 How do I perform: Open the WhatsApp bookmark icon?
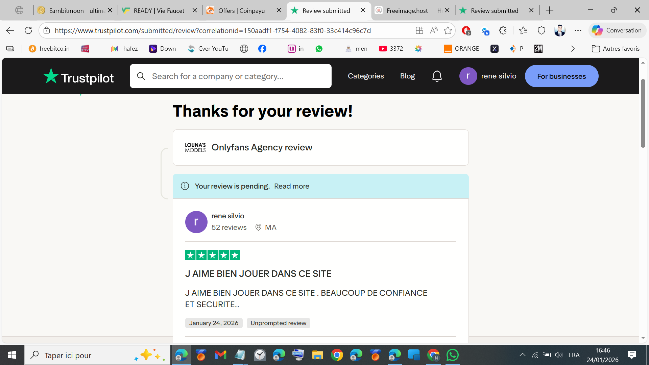pyautogui.click(x=319, y=49)
